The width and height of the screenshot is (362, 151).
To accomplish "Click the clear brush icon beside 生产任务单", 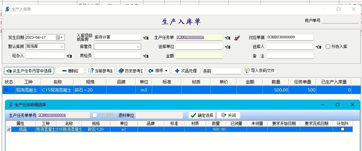I will [x=237, y=38].
